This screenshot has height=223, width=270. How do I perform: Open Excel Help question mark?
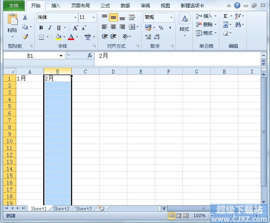pyautogui.click(x=237, y=5)
